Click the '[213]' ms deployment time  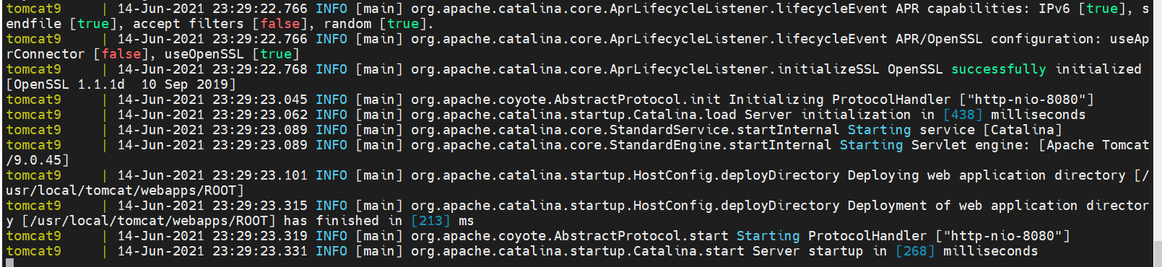(x=430, y=221)
